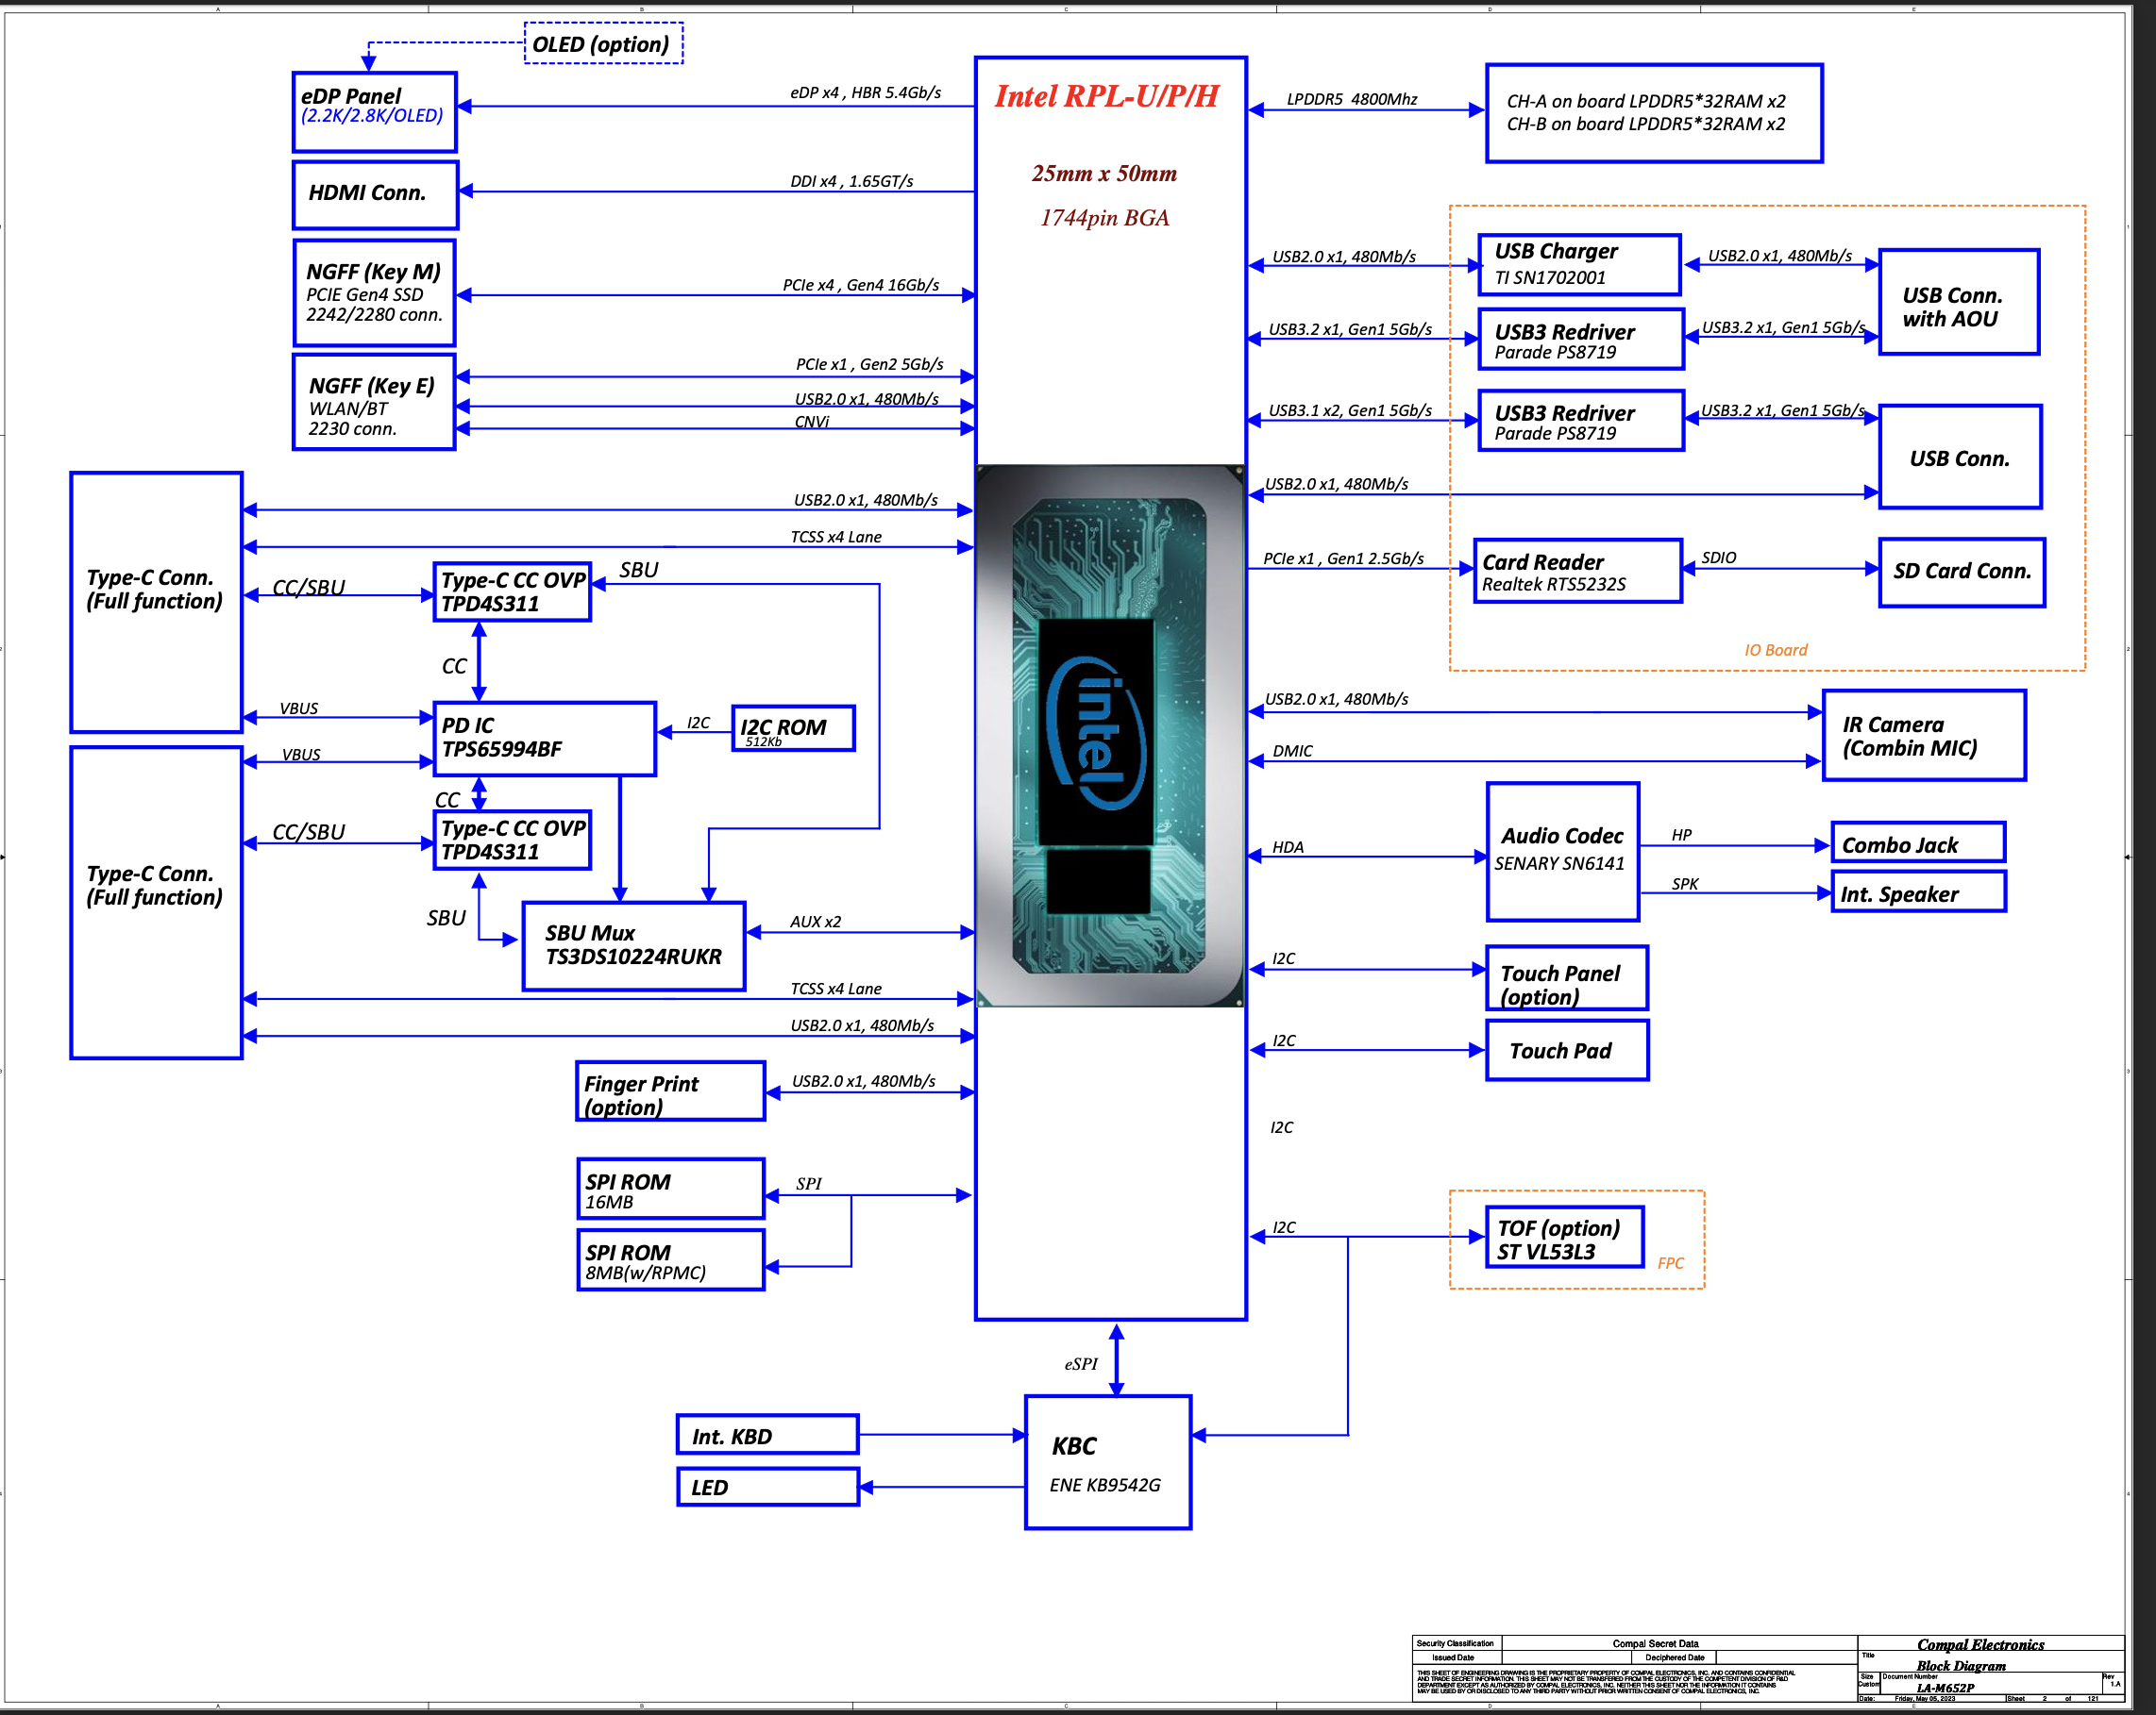2156x1715 pixels.
Task: Click the TOF (option) ST VL53L3 block
Action: 1565,1238
